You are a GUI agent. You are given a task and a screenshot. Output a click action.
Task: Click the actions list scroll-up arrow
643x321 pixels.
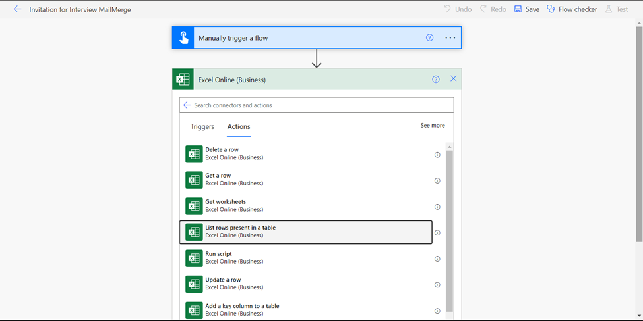point(450,147)
